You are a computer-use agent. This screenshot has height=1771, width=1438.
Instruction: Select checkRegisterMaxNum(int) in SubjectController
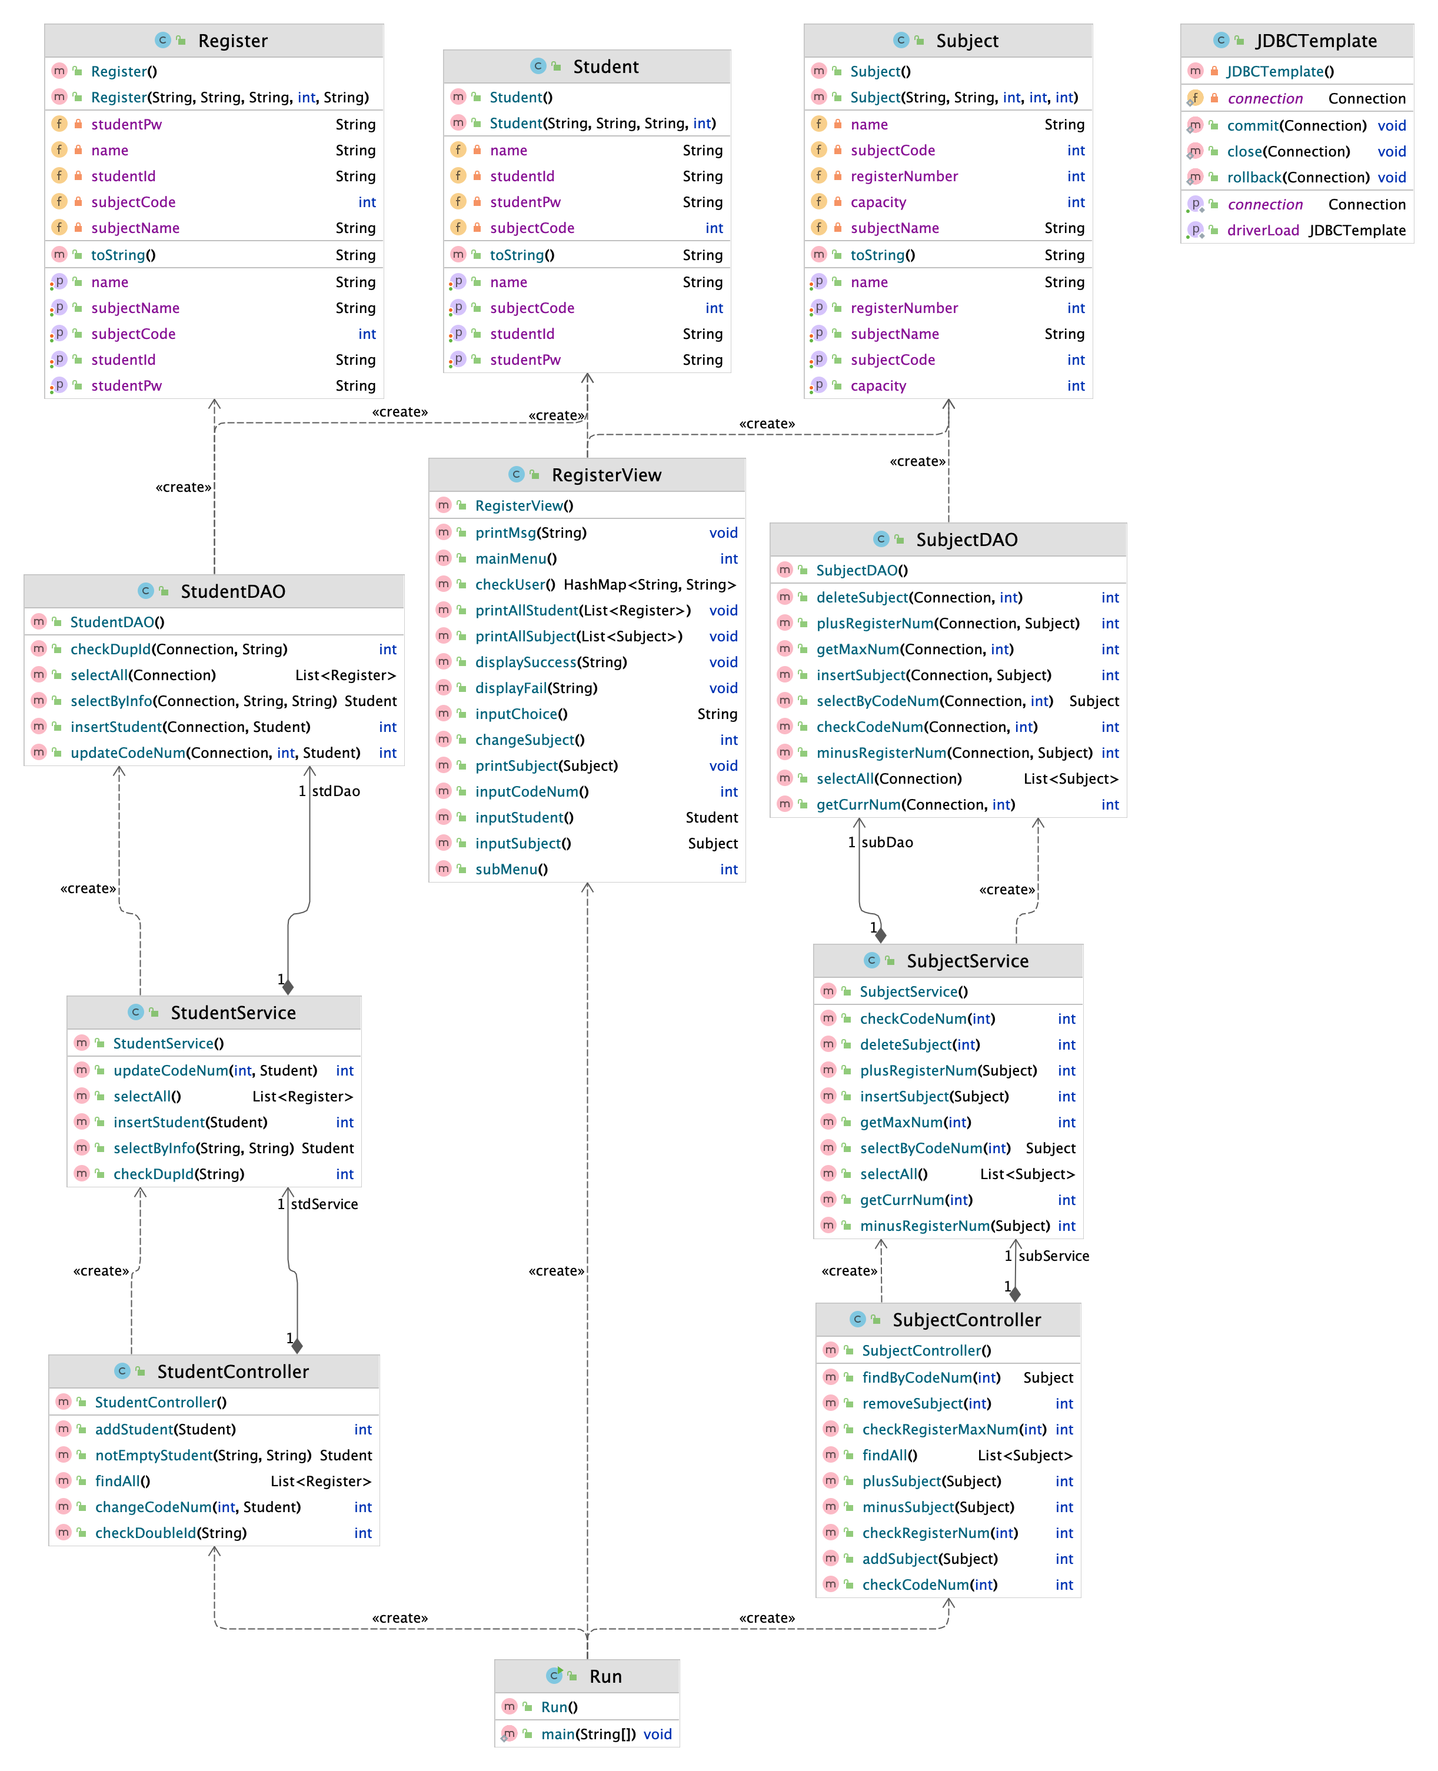948,1429
